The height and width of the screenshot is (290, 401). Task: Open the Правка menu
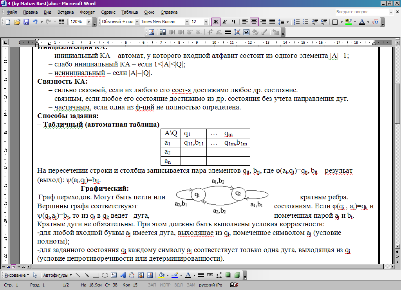(30, 12)
